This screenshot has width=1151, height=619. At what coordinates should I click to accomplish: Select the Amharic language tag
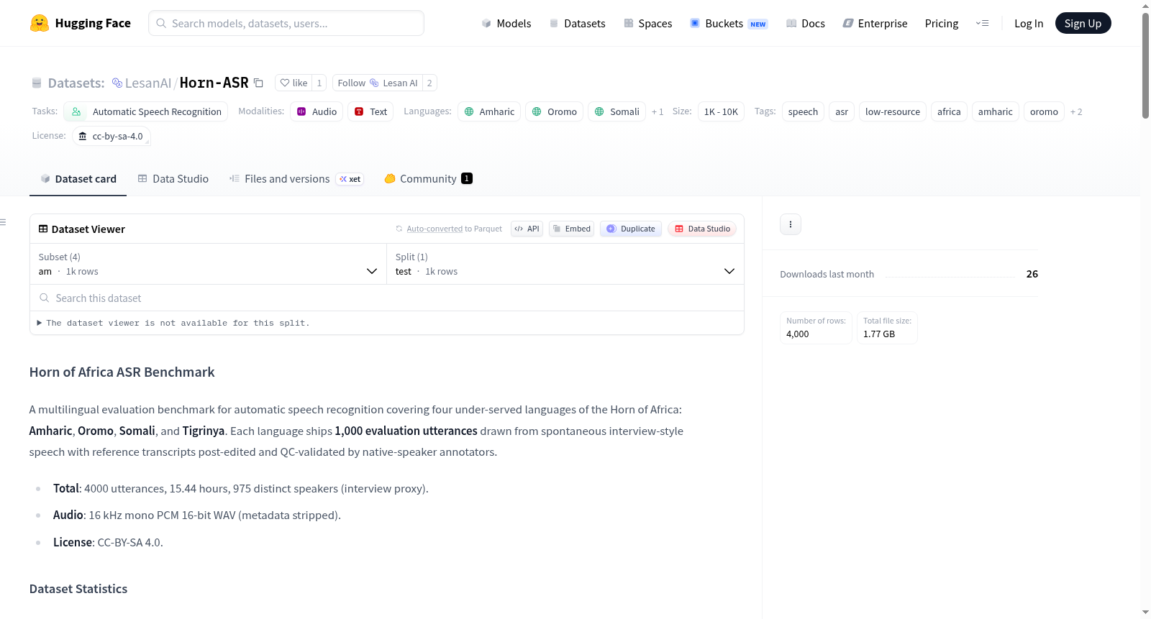[489, 111]
